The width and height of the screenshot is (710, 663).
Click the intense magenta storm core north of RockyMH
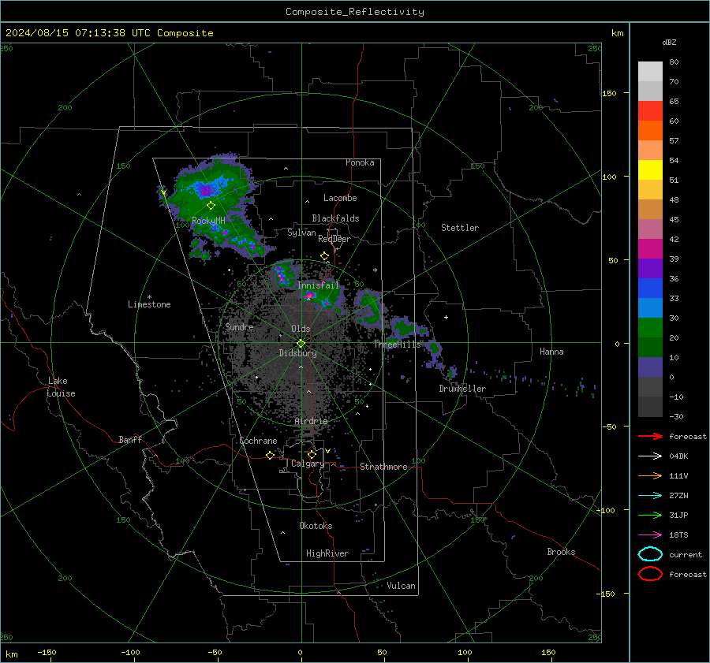tap(206, 191)
